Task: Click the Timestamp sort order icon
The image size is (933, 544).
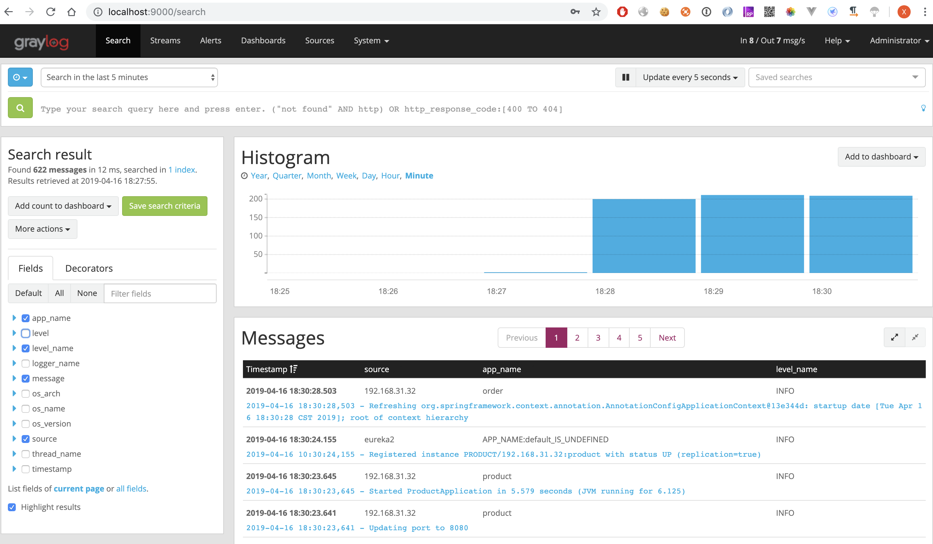Action: (293, 369)
